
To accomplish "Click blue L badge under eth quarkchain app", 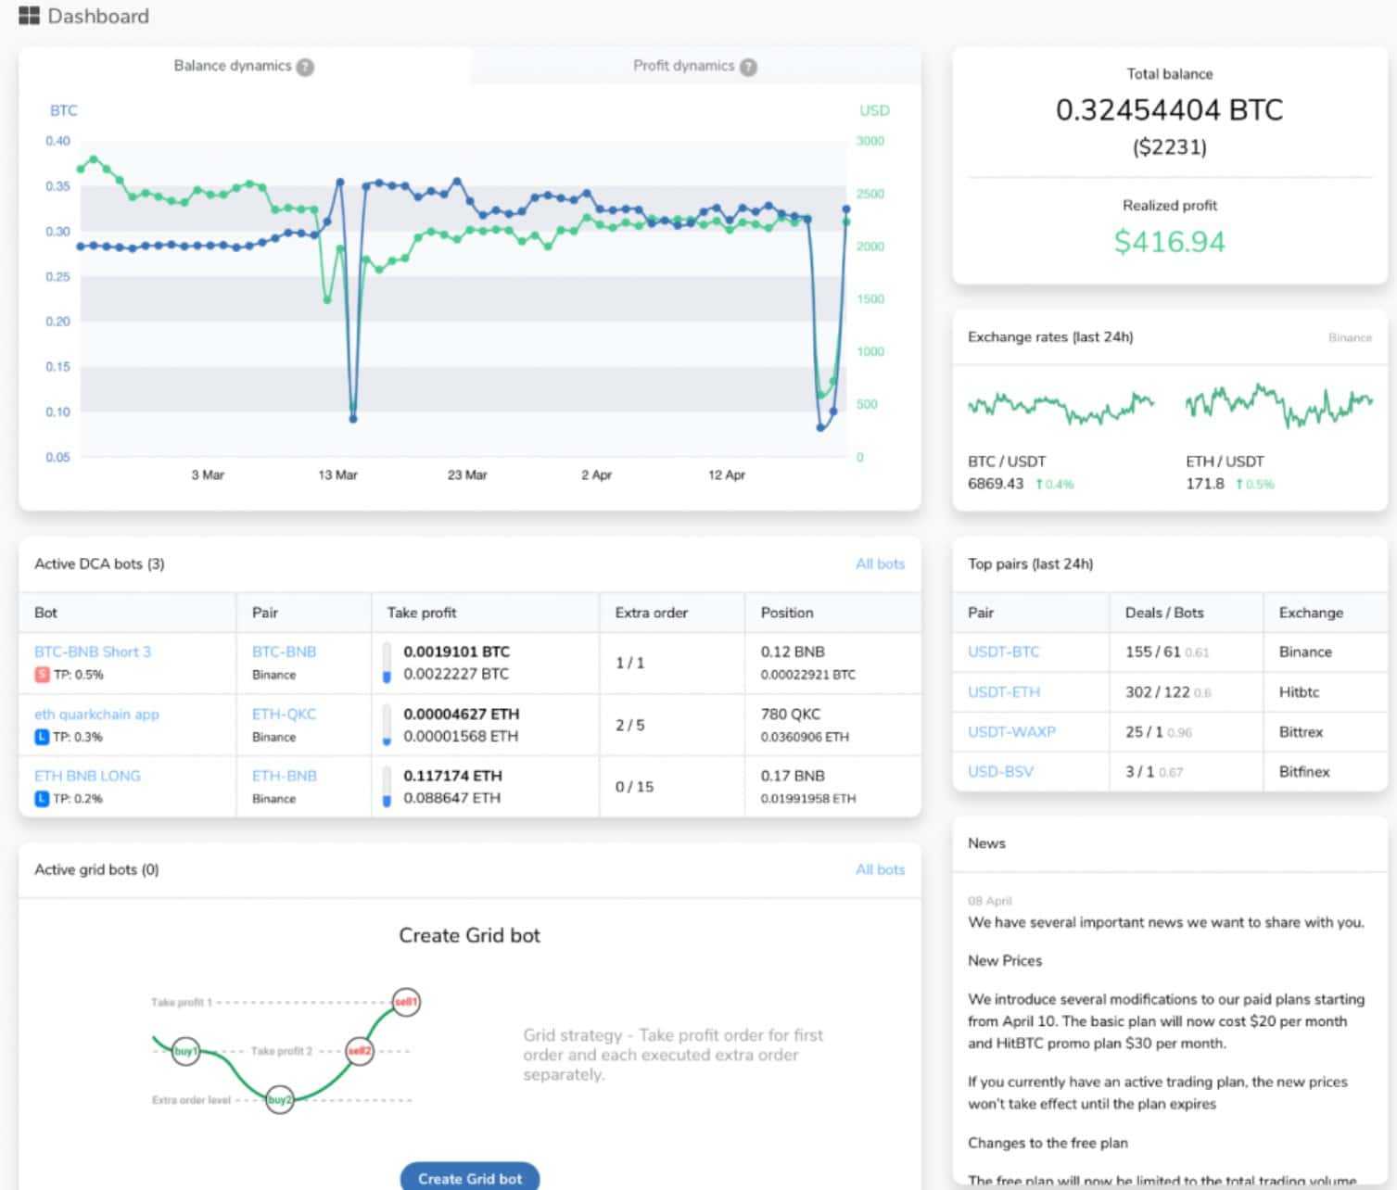I will [x=42, y=737].
